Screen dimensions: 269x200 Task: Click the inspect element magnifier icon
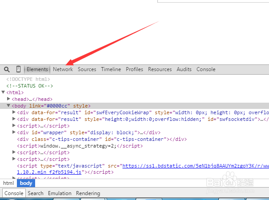(x=7, y=69)
